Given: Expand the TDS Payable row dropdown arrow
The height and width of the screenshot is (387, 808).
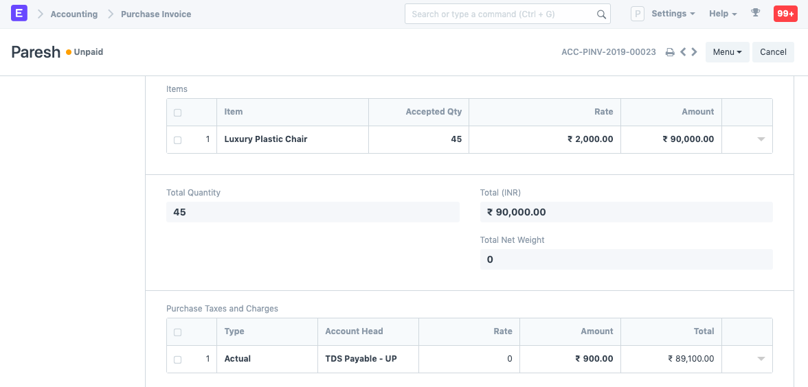Looking at the screenshot, I should click(761, 359).
